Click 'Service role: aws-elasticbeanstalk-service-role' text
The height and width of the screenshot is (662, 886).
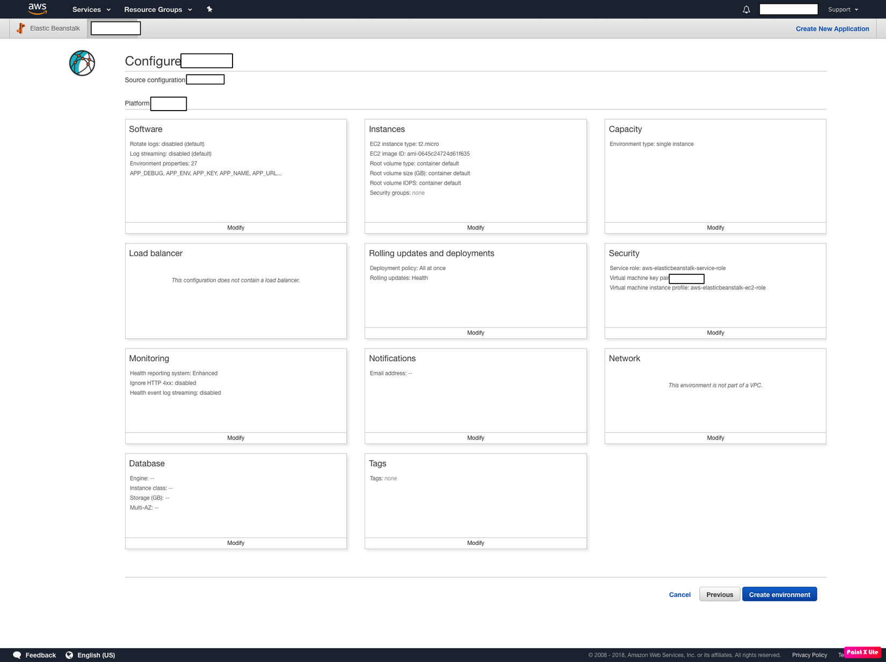[x=667, y=268]
